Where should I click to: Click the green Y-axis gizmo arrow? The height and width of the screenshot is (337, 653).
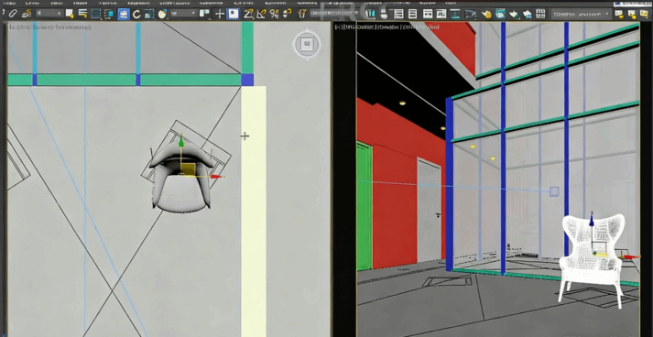click(x=181, y=142)
